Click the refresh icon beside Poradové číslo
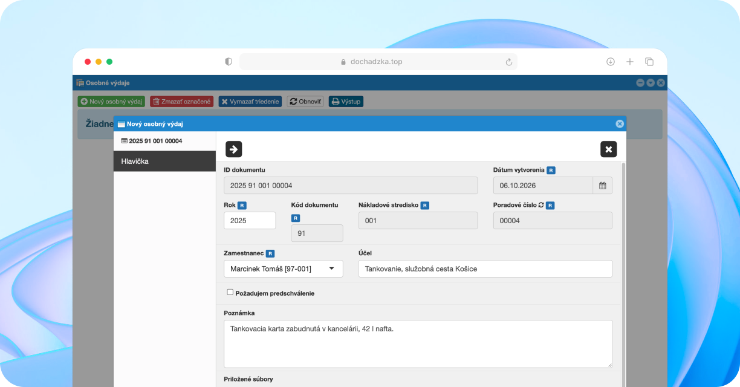 [x=540, y=205]
